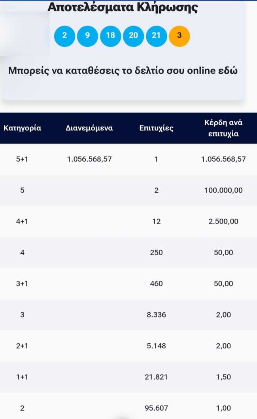Image resolution: width=257 pixels, height=419 pixels.
Task: Select the 4+1 winnings row
Action: 128,221
